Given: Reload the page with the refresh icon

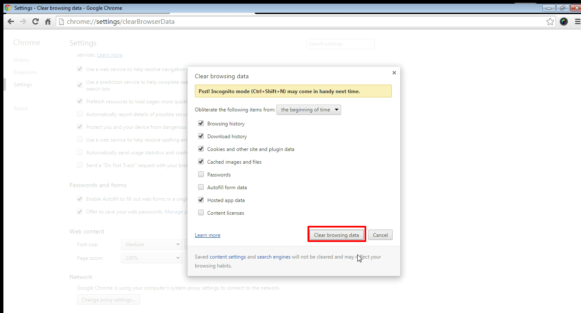Looking at the screenshot, I should 35,22.
